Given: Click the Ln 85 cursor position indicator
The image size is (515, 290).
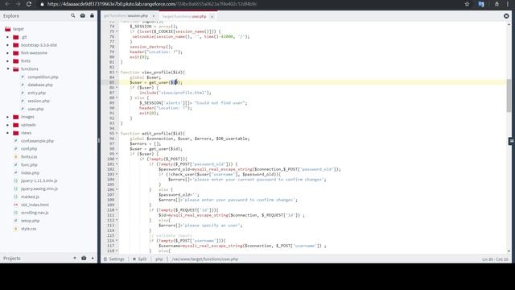Looking at the screenshot, I should (496, 259).
